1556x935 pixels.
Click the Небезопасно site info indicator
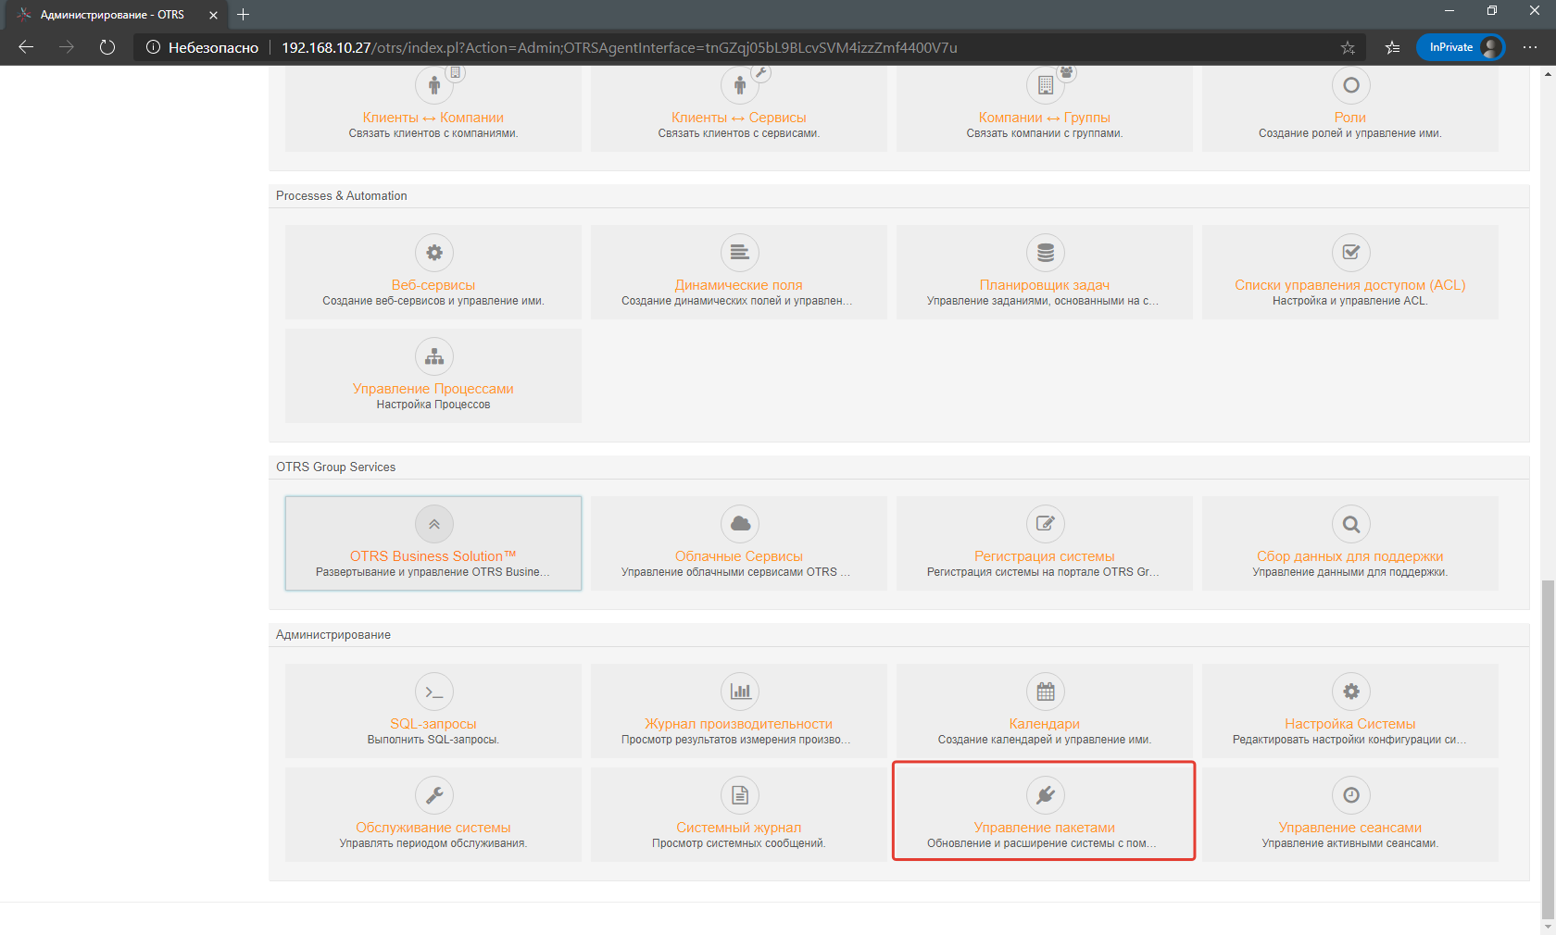(203, 47)
